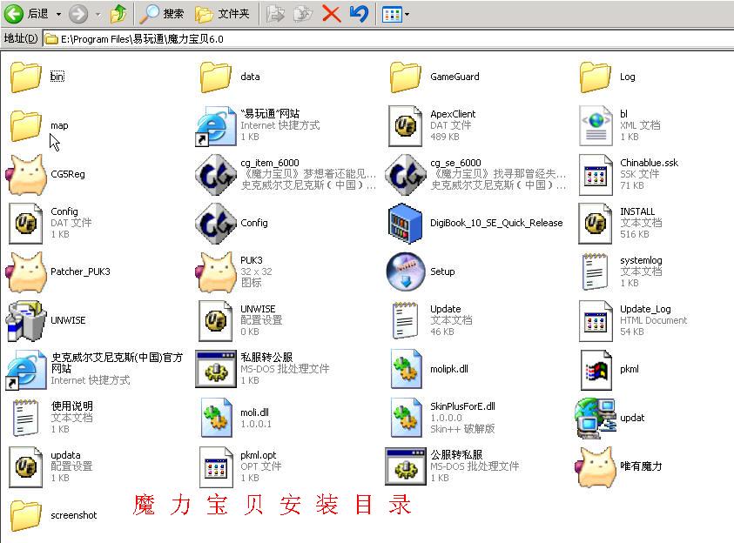Screen dimensions: 734x543
Task: Go up one folder level icon
Action: (118, 14)
